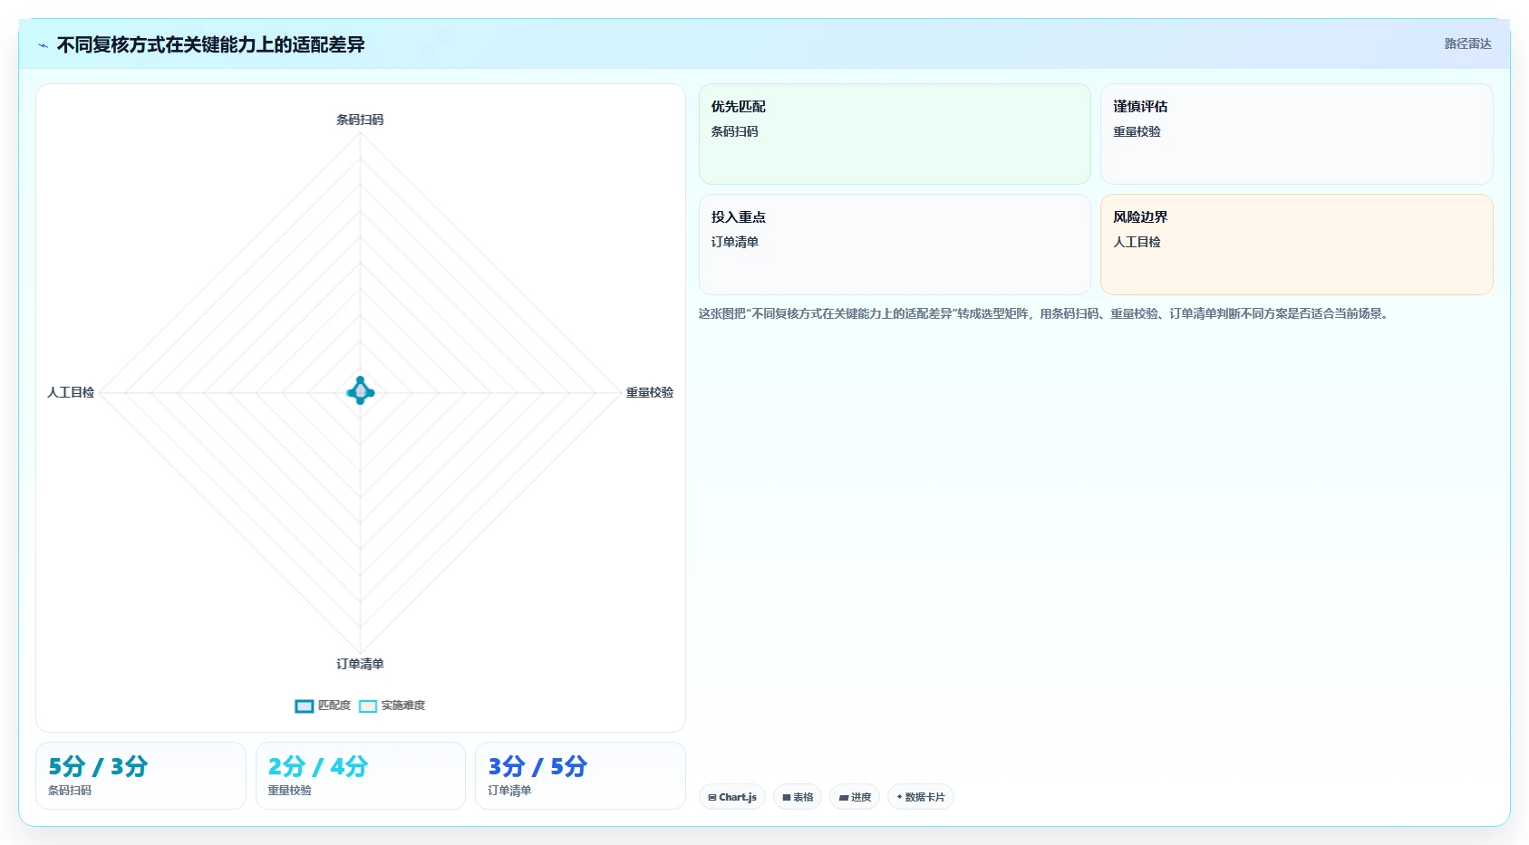This screenshot has height=845, width=1529.
Task: Open the 投入重点 card
Action: click(895, 245)
